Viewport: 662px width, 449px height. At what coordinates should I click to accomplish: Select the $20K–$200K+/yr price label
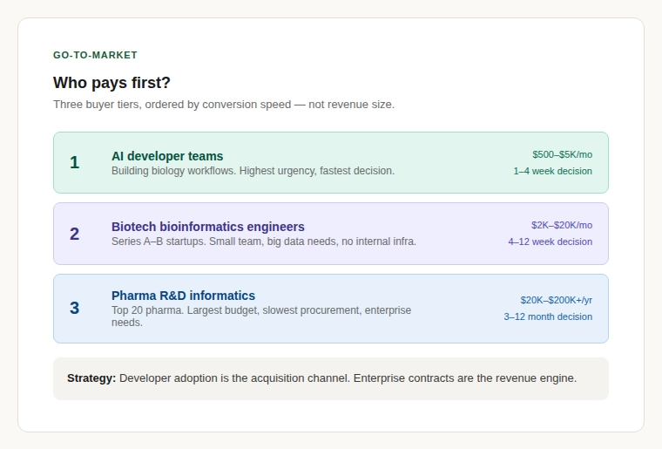pyautogui.click(x=556, y=300)
